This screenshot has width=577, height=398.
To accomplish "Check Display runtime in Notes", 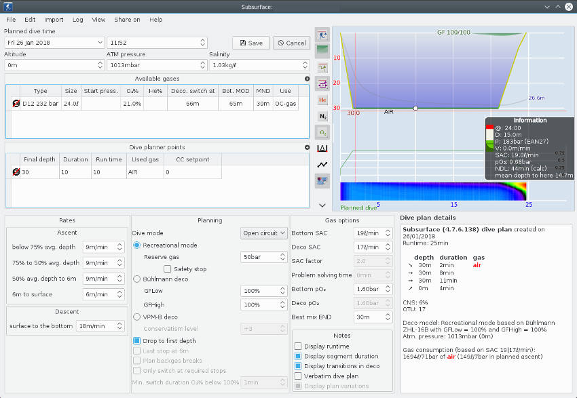I will 298,346.
